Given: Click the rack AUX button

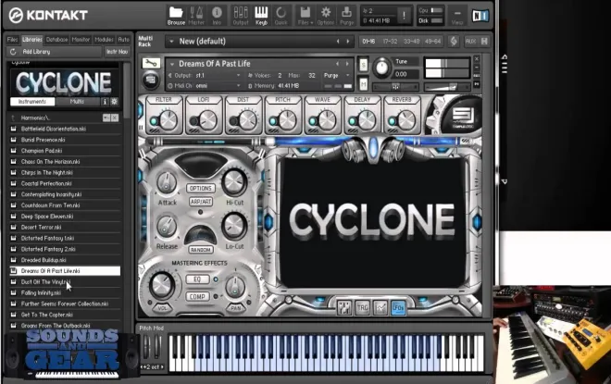Looking at the screenshot, I should click(x=470, y=41).
